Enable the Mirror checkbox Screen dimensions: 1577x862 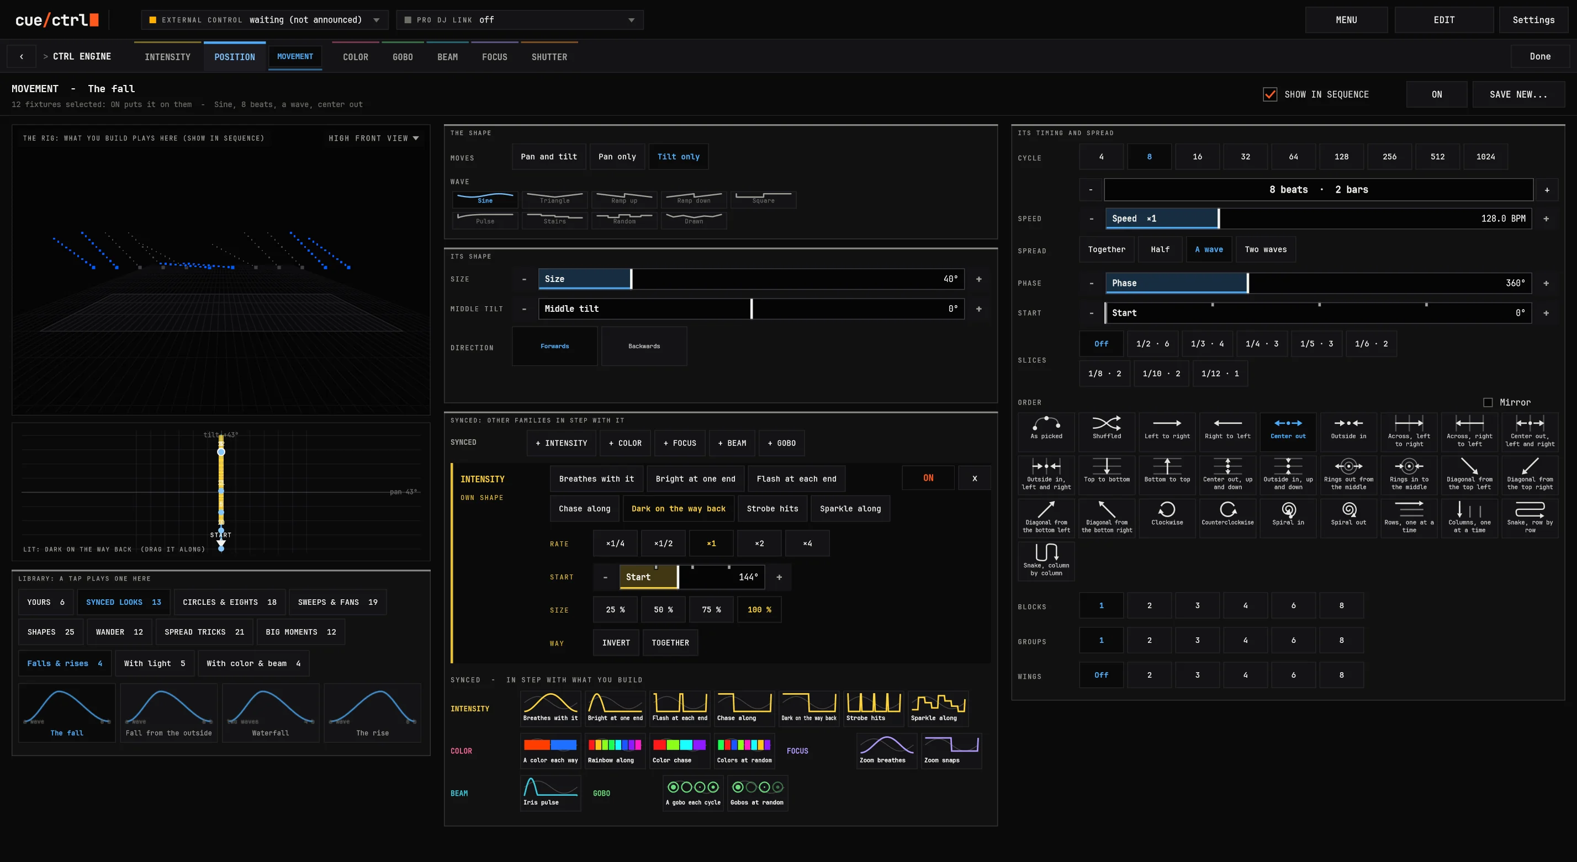pos(1488,402)
